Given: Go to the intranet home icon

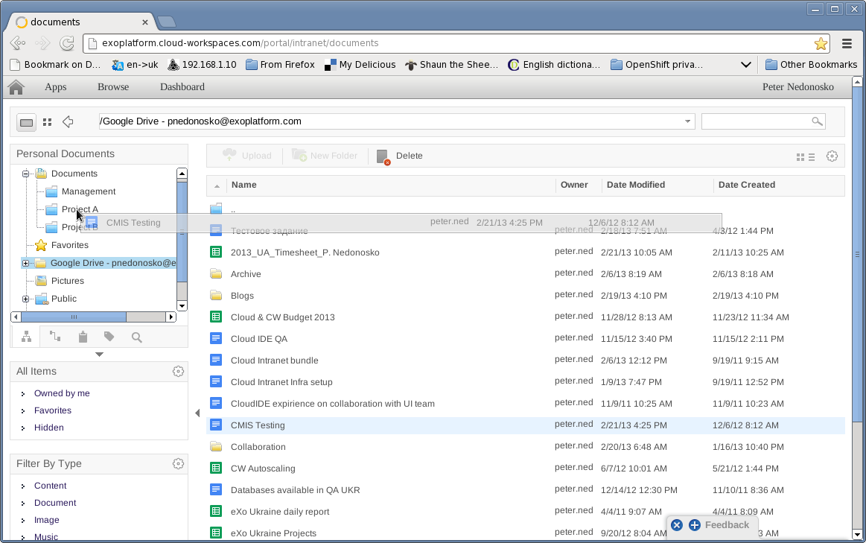Looking at the screenshot, I should pos(16,87).
